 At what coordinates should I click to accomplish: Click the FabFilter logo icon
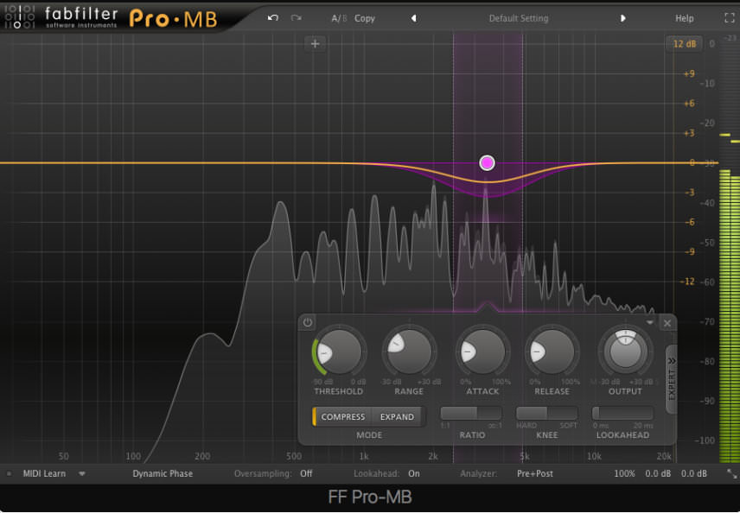pos(19,17)
